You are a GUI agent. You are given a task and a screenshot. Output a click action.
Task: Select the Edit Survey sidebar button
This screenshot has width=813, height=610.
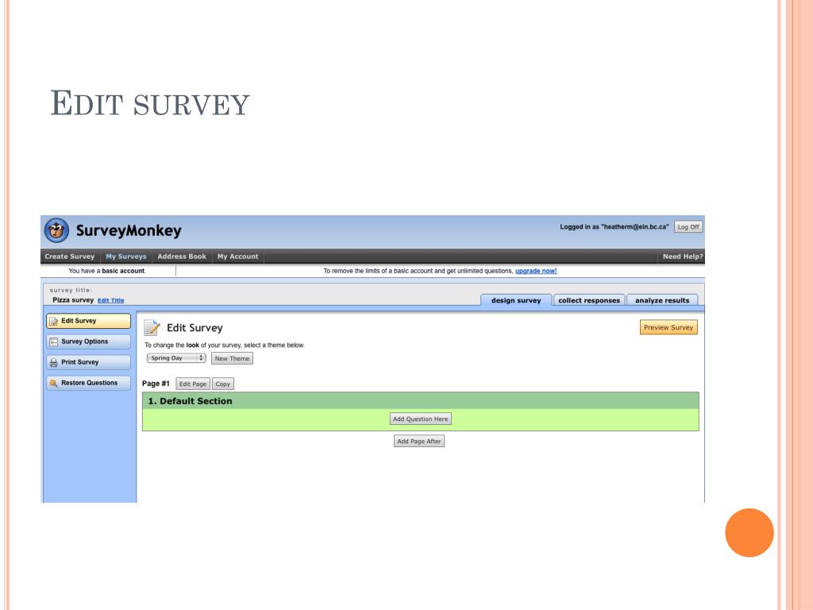pos(89,321)
